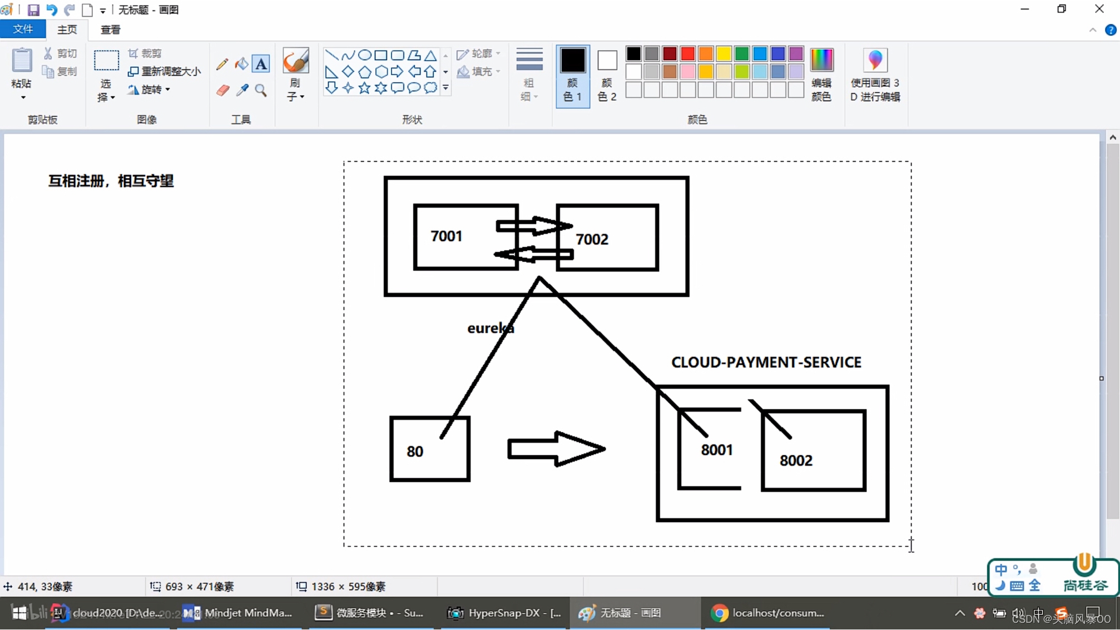Viewport: 1120px width, 630px height.
Task: Open IntelliJ cloud2020 project in taskbar
Action: (x=107, y=613)
